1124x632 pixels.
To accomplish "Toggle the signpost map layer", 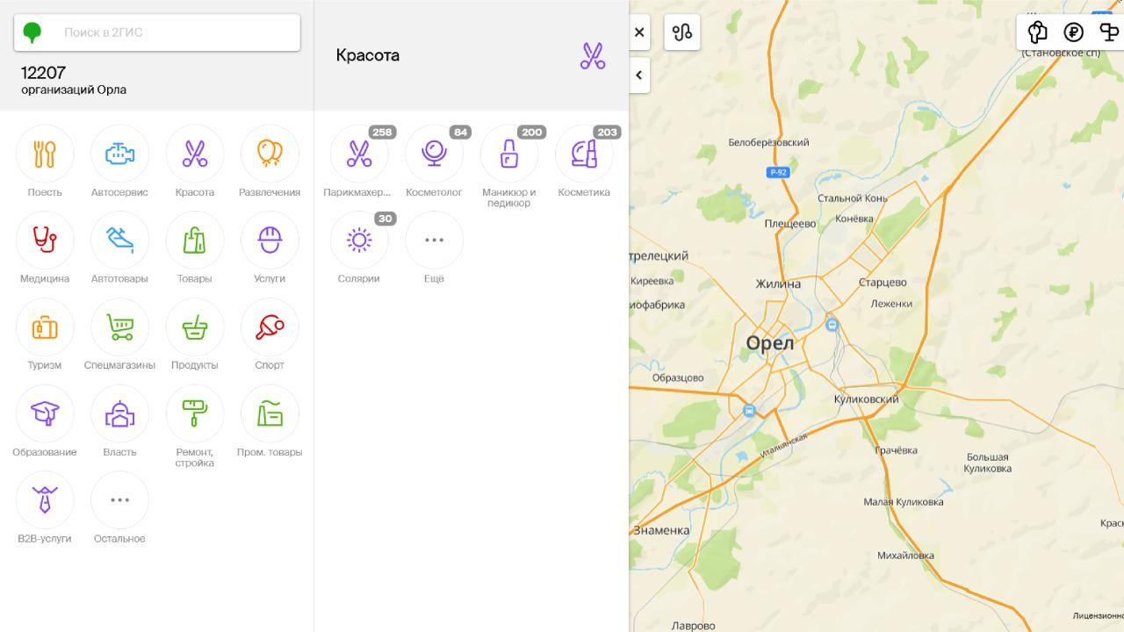I will 1109,32.
